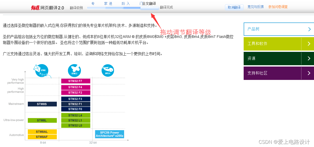Image resolution: width=314 pixels, height=147 pixels.
Task: Click the 'Ultra-low-power' row label
Action: [x=14, y=120]
